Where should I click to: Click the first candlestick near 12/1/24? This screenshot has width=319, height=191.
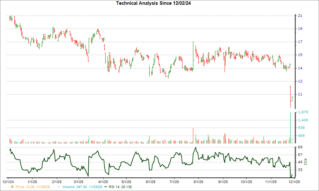[x=10, y=19]
